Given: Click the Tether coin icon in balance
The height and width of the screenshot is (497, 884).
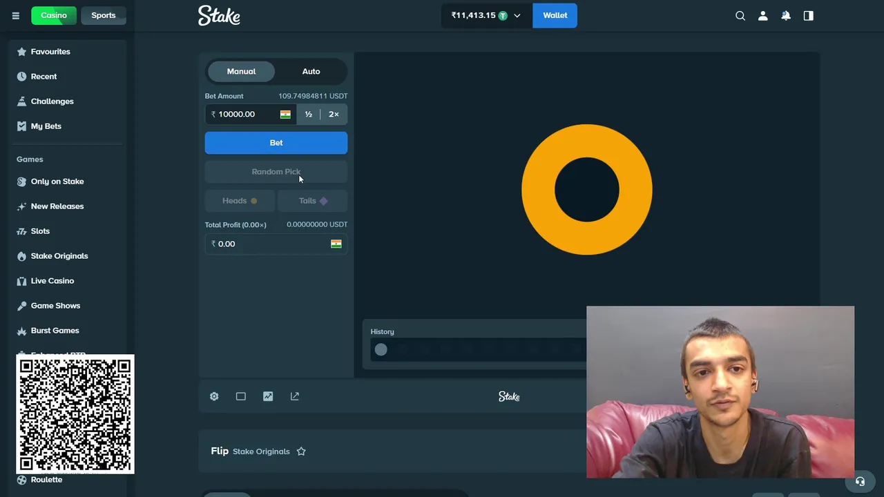Looking at the screenshot, I should [x=503, y=15].
